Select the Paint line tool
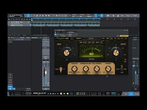Viewport: 147px width, 110px height. click(x=40, y=16)
